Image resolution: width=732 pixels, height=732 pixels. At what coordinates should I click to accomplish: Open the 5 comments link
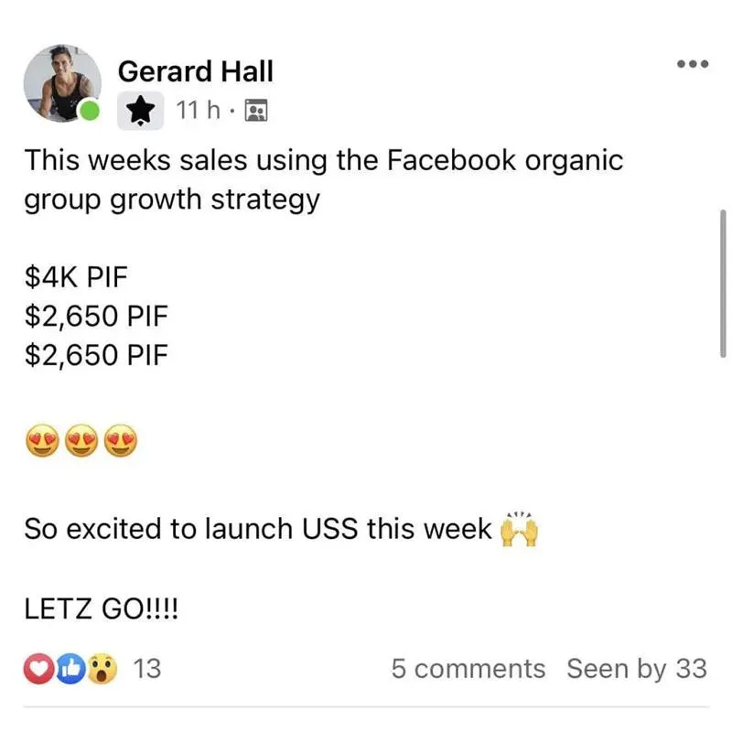[468, 669]
